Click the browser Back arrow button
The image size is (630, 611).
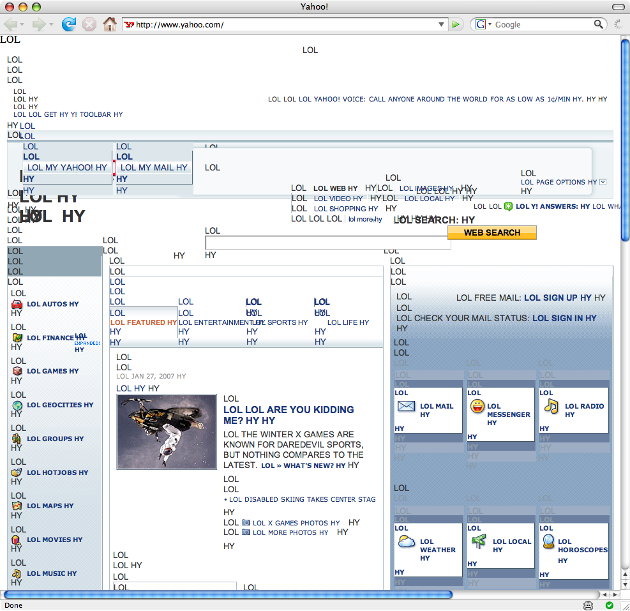pos(10,24)
